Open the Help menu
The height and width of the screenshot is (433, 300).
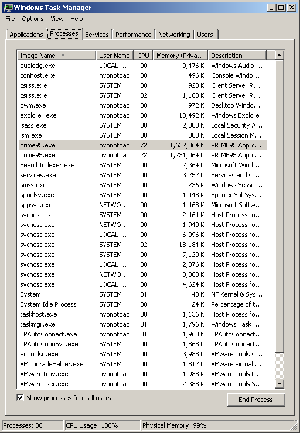pos(77,19)
